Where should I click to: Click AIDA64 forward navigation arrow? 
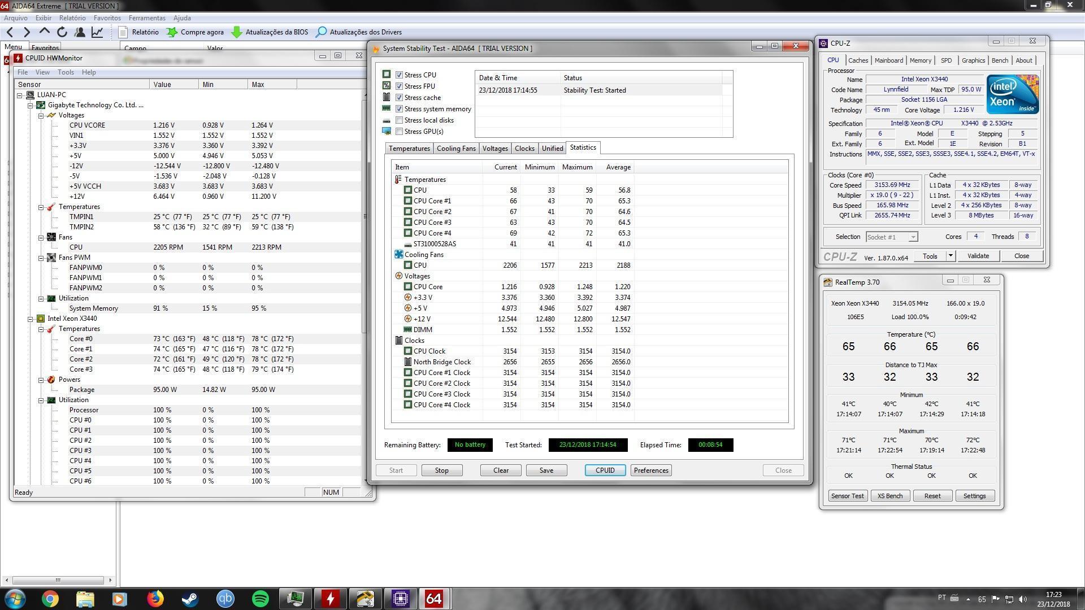[27, 32]
